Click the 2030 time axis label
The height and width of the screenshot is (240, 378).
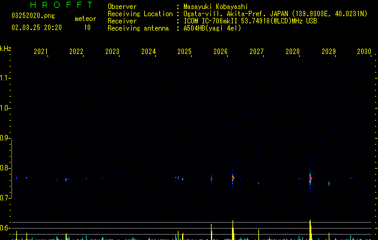coord(364,51)
